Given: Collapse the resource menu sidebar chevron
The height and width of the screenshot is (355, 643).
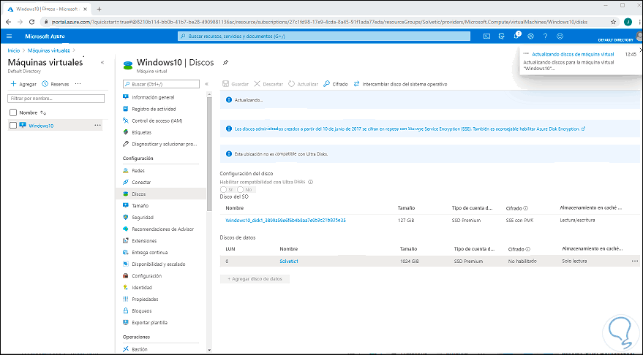Looking at the screenshot, I should point(207,84).
